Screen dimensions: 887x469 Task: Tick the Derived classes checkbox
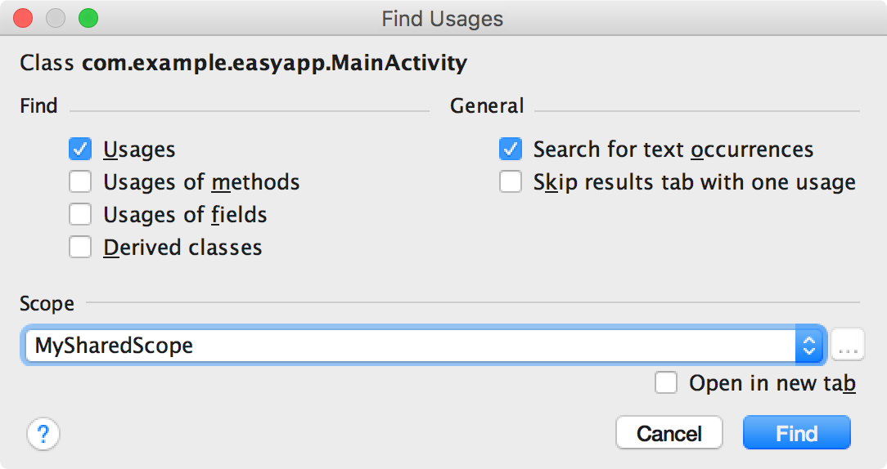click(80, 247)
